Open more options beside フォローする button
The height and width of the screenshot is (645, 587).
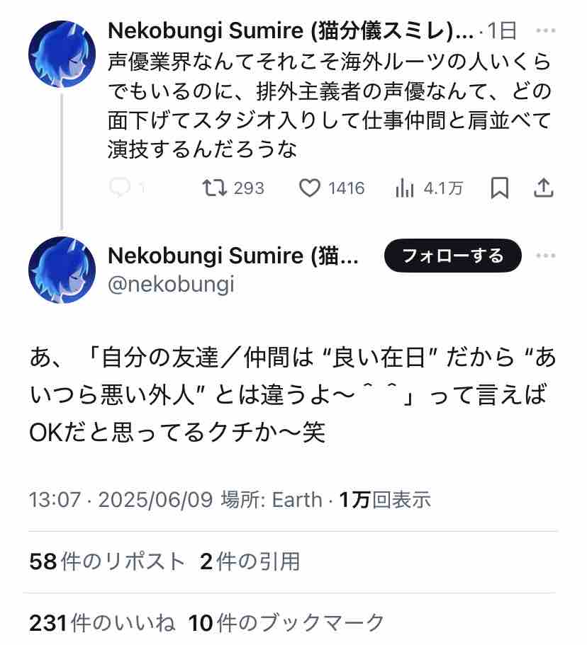coord(546,256)
